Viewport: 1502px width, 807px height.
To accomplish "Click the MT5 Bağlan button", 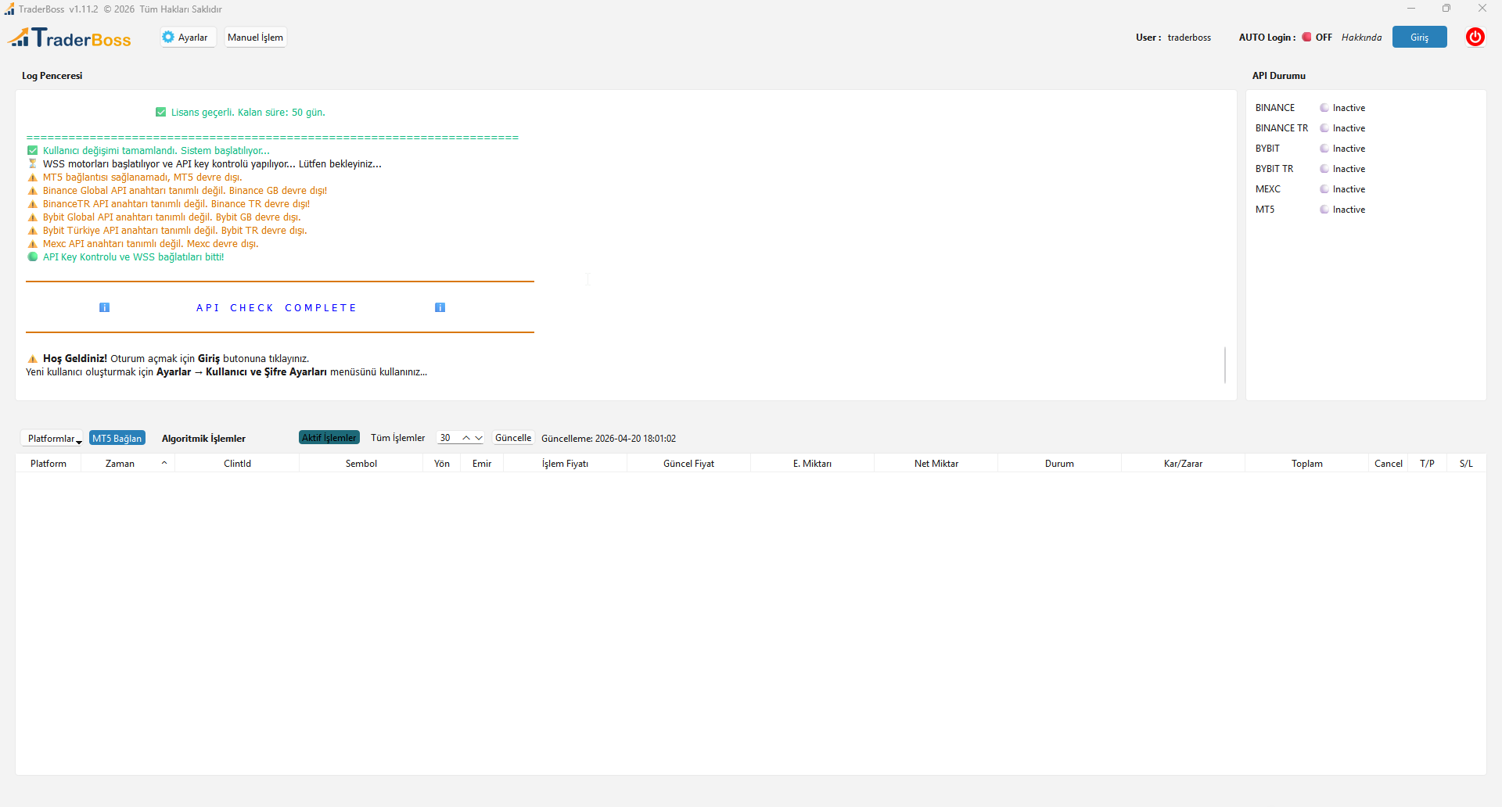I will pos(117,438).
